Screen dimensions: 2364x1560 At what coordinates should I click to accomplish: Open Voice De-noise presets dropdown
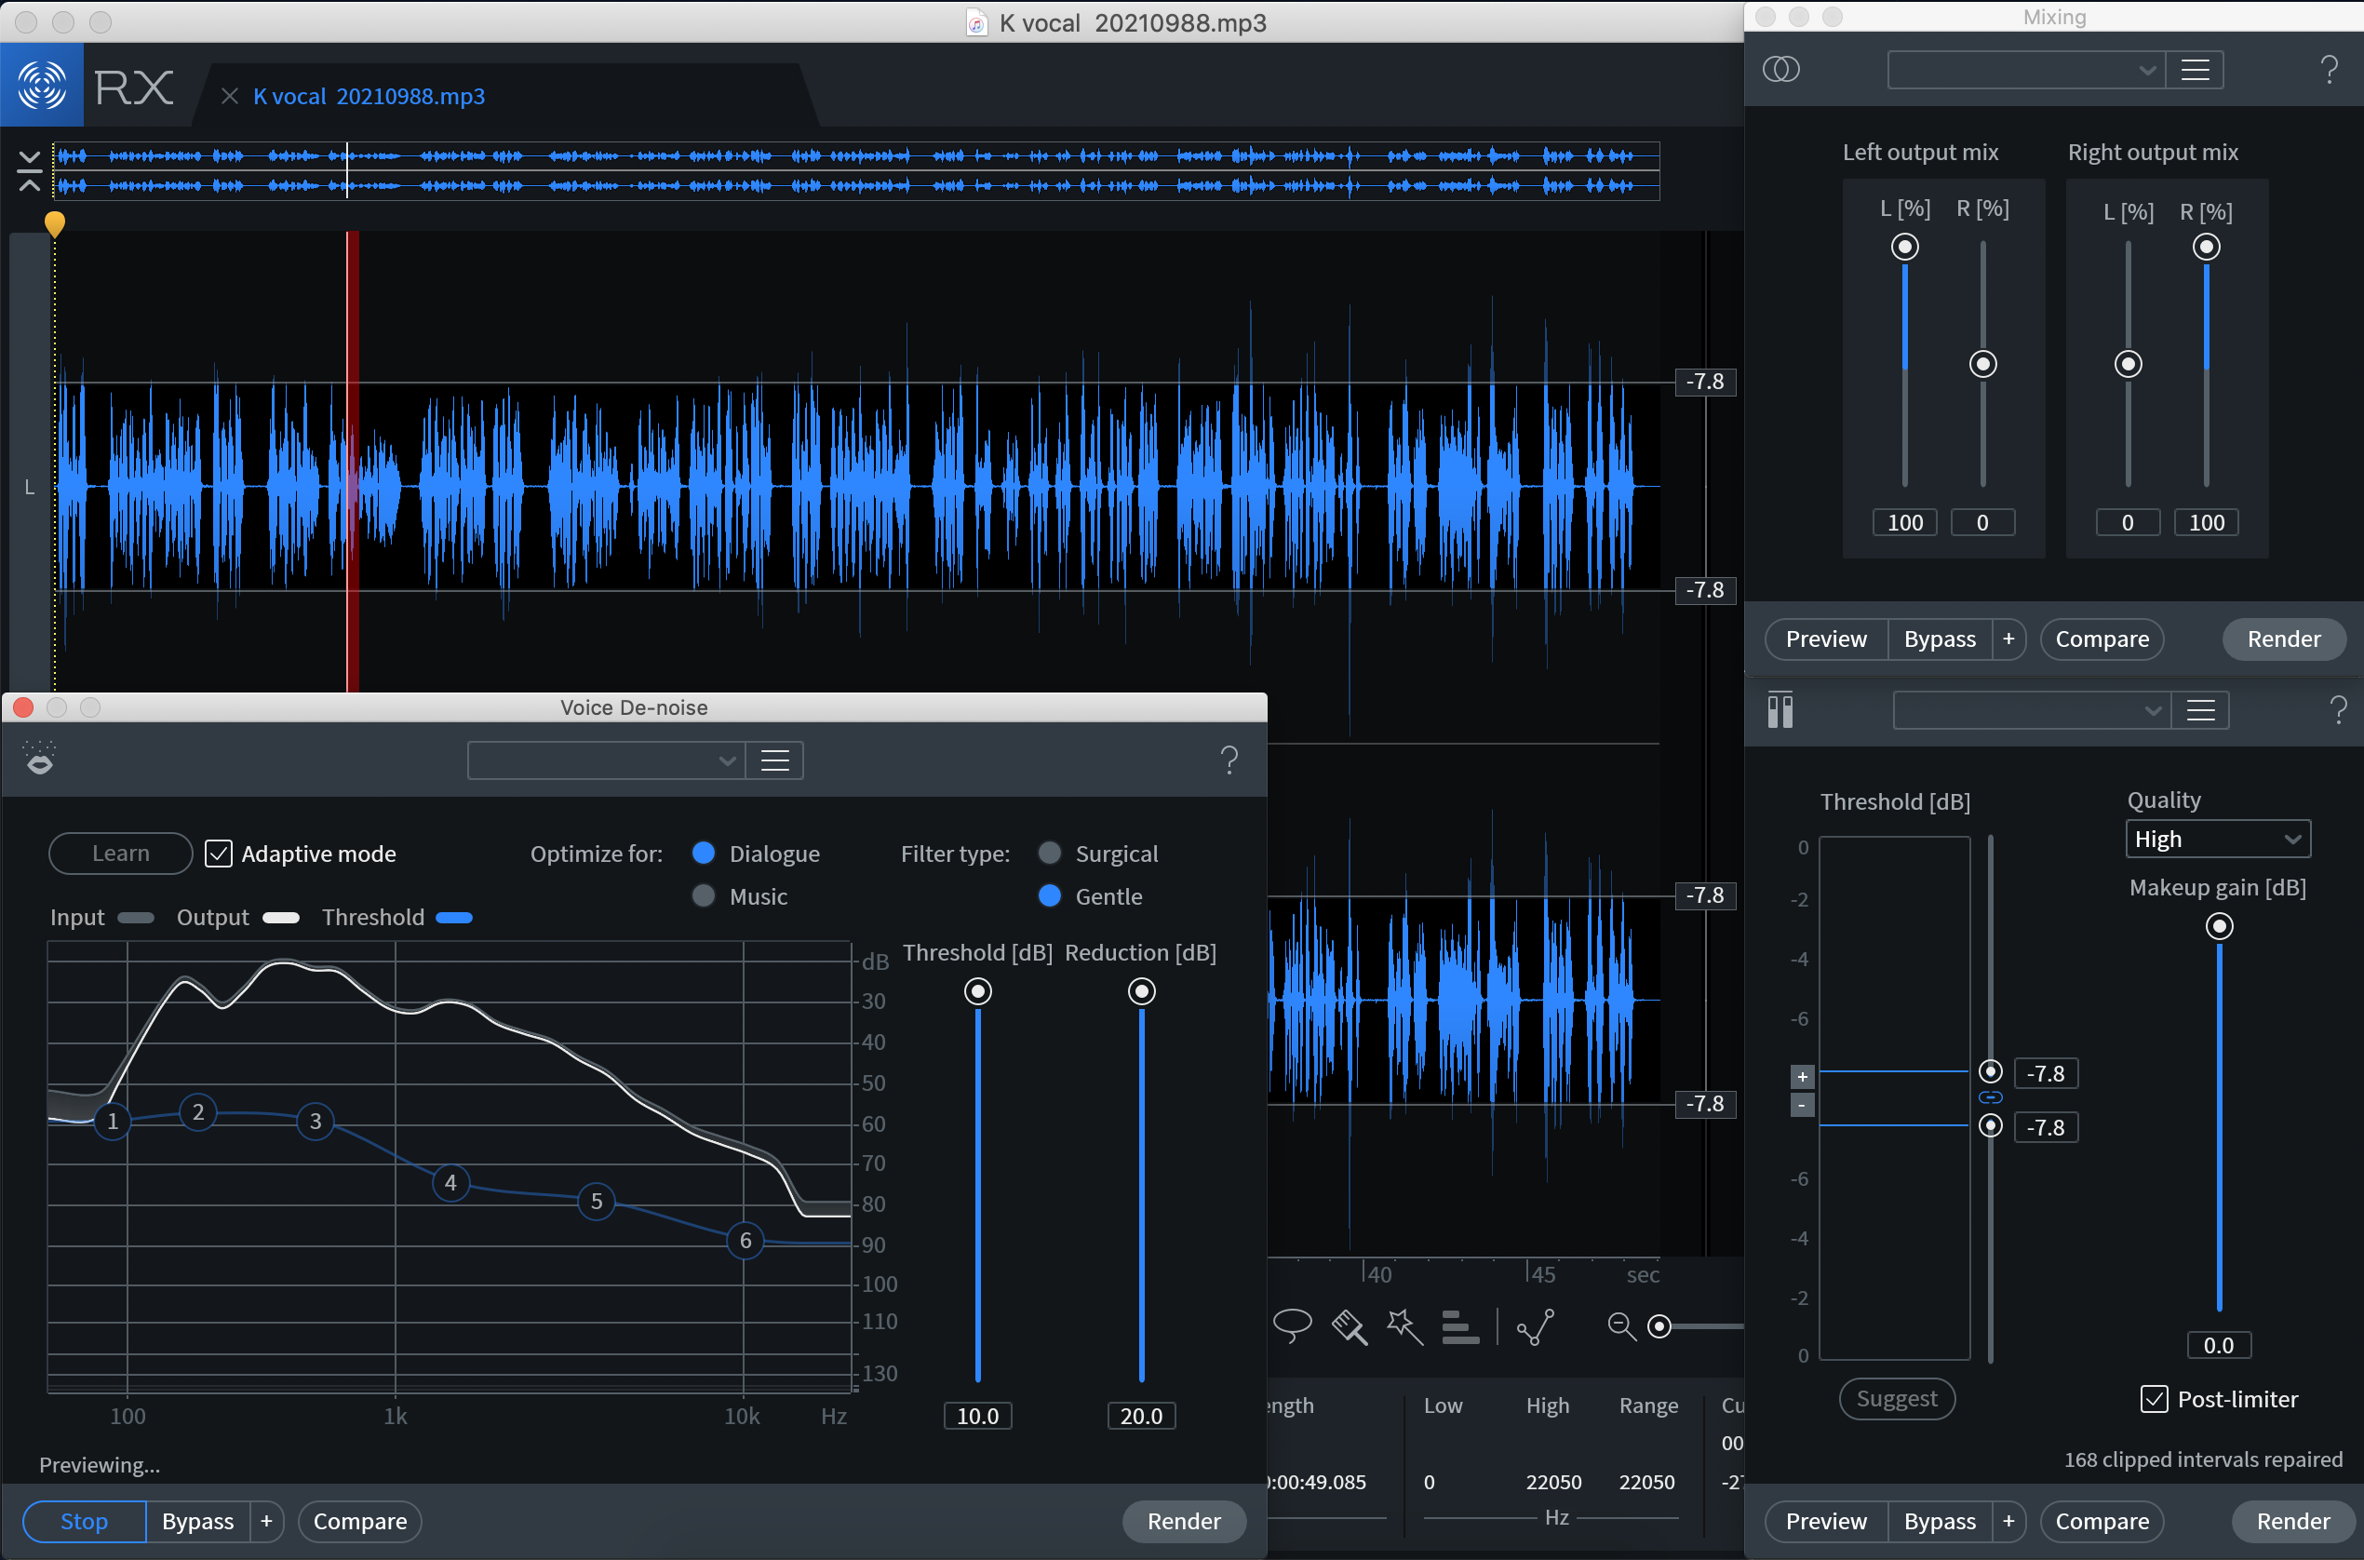(x=608, y=762)
